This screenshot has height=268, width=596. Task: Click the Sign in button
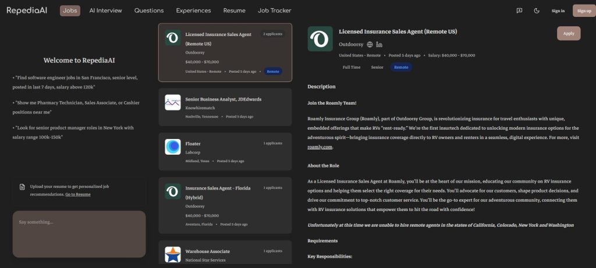558,10
